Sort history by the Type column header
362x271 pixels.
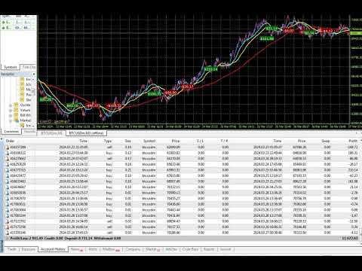[x=108, y=141]
